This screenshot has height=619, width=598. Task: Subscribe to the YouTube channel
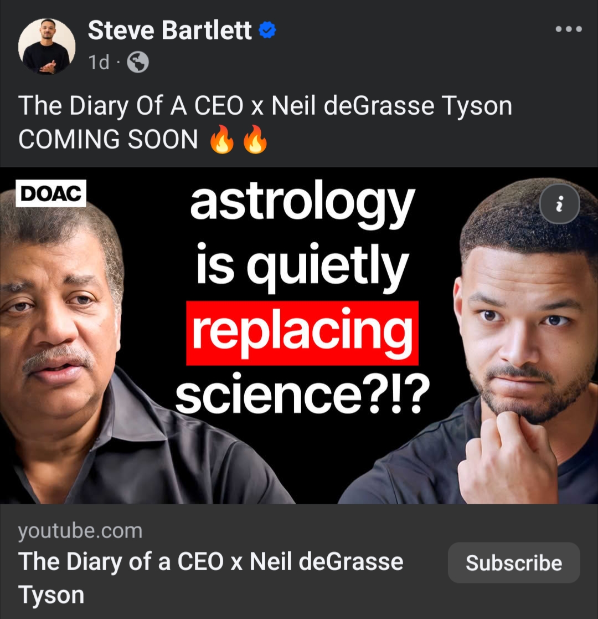coord(514,562)
